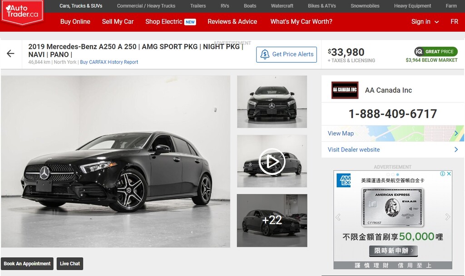Click the AA Canada Inc dealer logo
This screenshot has height=276, width=465.
[345, 90]
